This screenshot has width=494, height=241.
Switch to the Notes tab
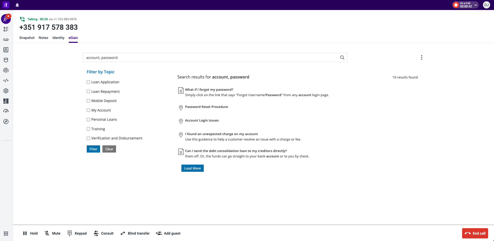pos(43,38)
